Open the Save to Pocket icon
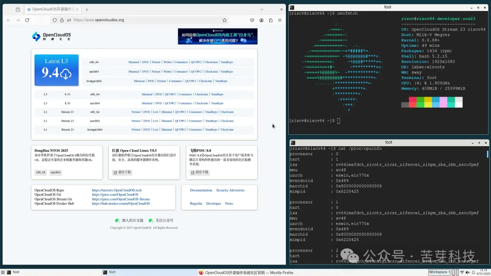 (x=252, y=20)
